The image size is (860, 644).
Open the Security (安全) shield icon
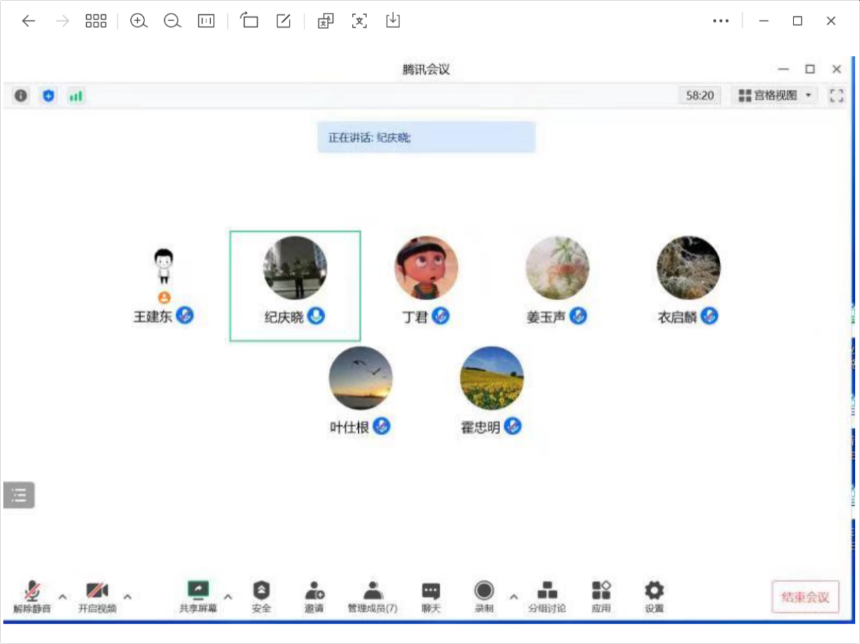click(x=261, y=591)
